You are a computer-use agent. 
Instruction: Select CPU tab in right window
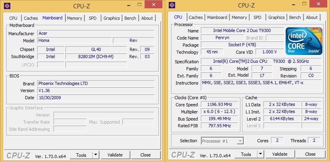pos(178,17)
